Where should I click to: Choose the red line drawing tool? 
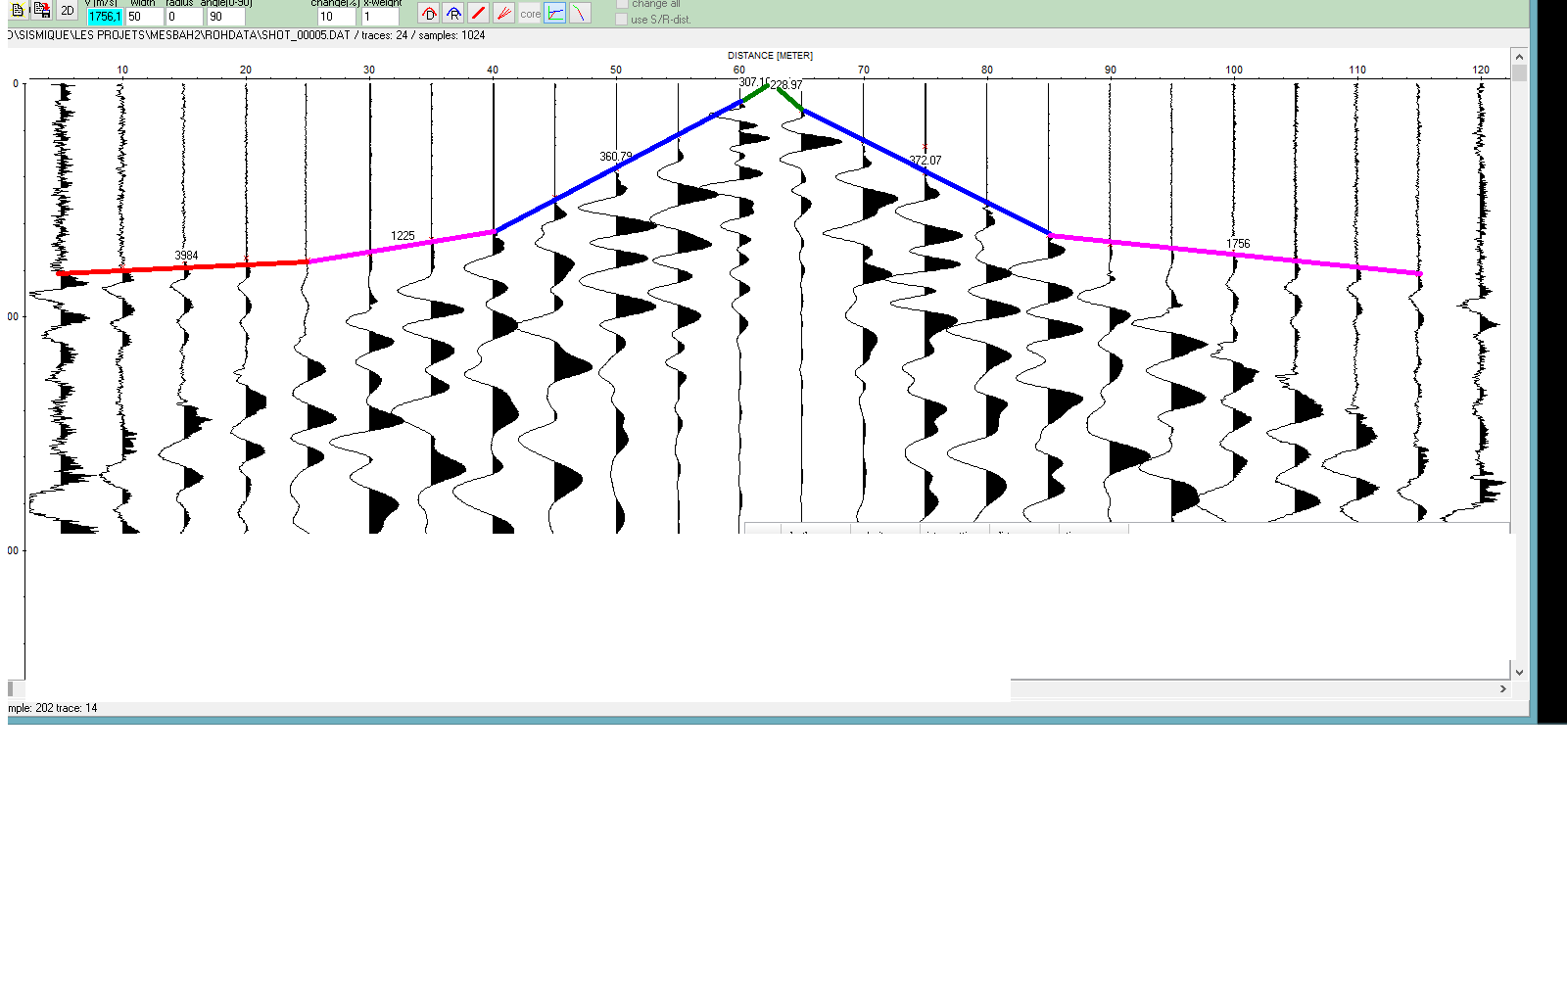479,14
